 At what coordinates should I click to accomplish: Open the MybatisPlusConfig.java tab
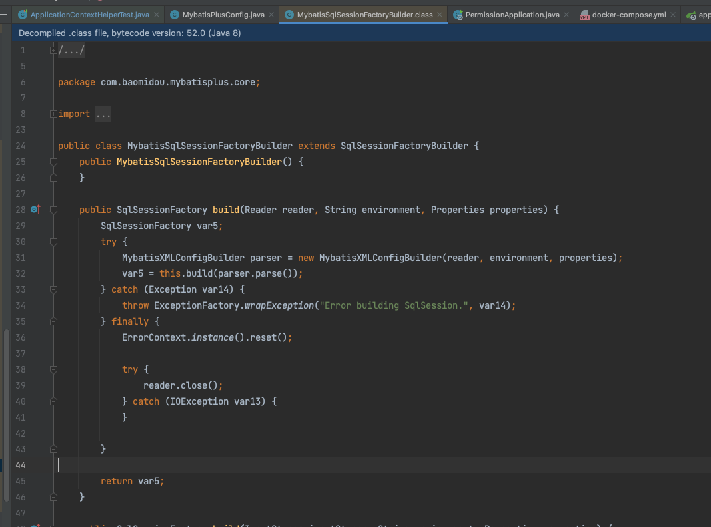[x=223, y=15]
